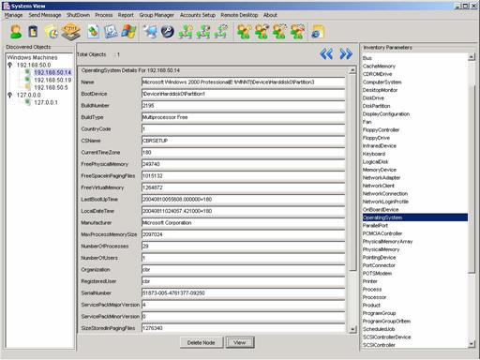Click the folder with Internet Explorer globe icon
Image resolution: width=480 pixels, height=360 pixels.
point(318,32)
